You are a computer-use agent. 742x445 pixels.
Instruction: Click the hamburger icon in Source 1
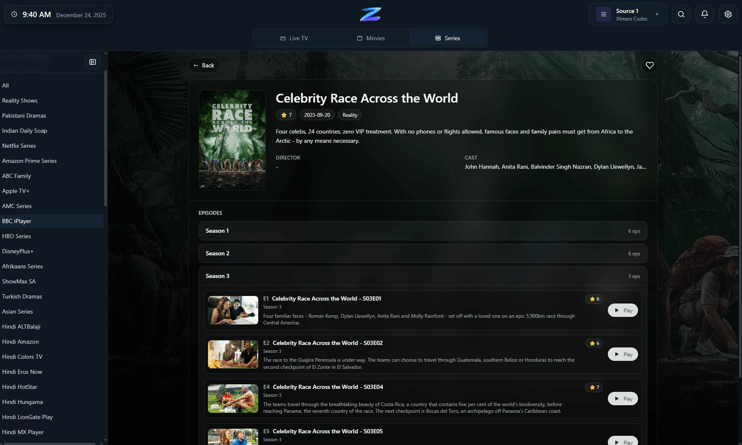tap(603, 14)
